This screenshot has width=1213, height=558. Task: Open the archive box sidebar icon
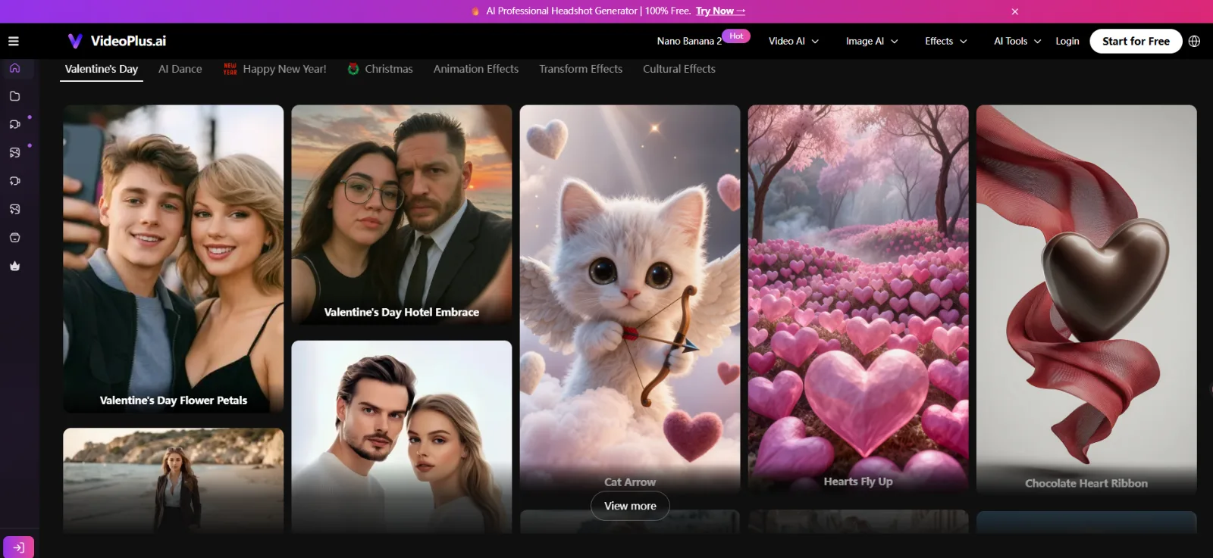point(14,238)
